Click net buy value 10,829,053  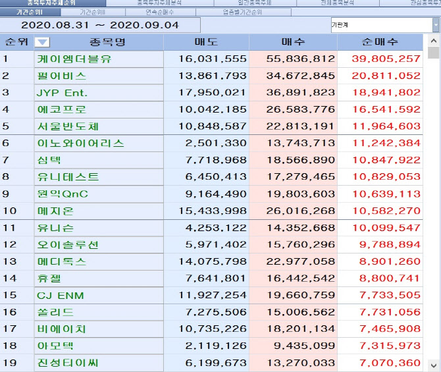[x=386, y=176]
